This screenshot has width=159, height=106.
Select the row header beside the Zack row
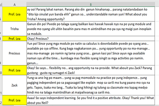(1, 85)
